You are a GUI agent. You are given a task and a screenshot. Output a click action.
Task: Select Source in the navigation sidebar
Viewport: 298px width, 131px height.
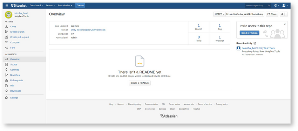pyautogui.click(x=14, y=64)
